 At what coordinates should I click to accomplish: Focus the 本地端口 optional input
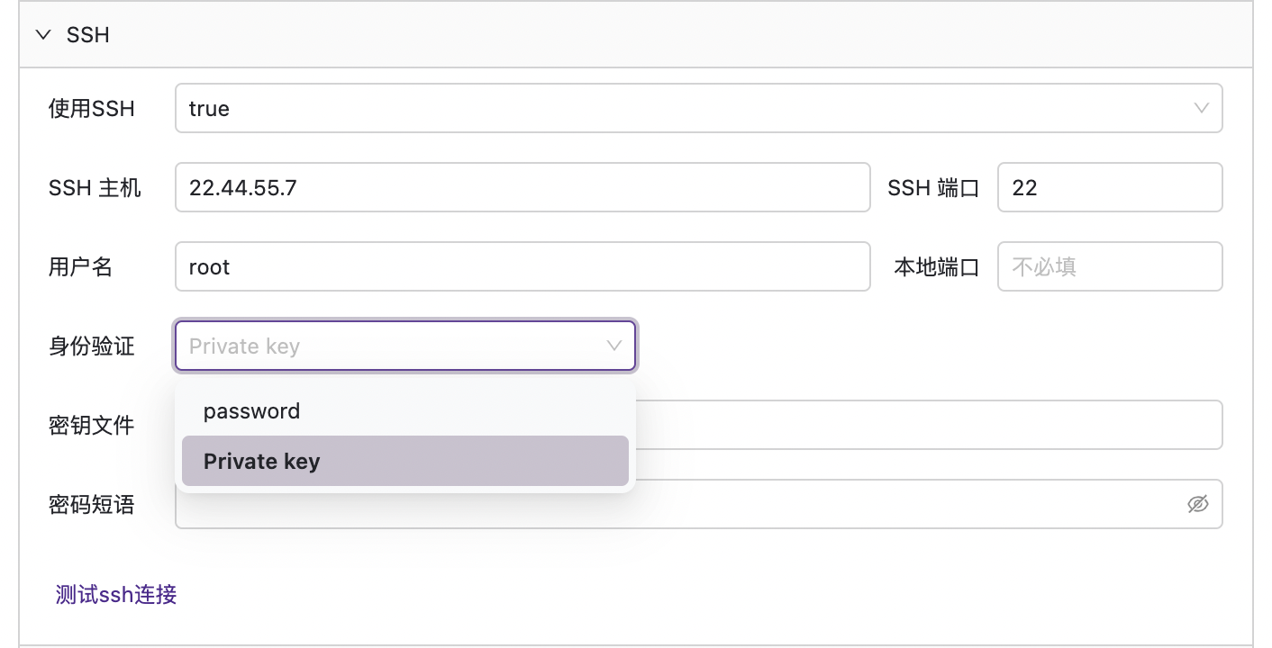click(x=1110, y=266)
